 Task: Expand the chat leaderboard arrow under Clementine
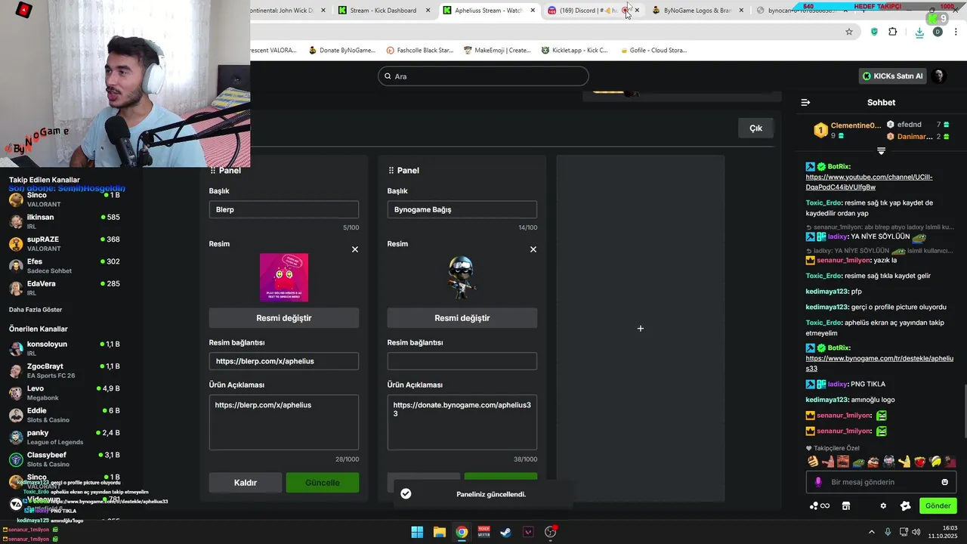881,151
